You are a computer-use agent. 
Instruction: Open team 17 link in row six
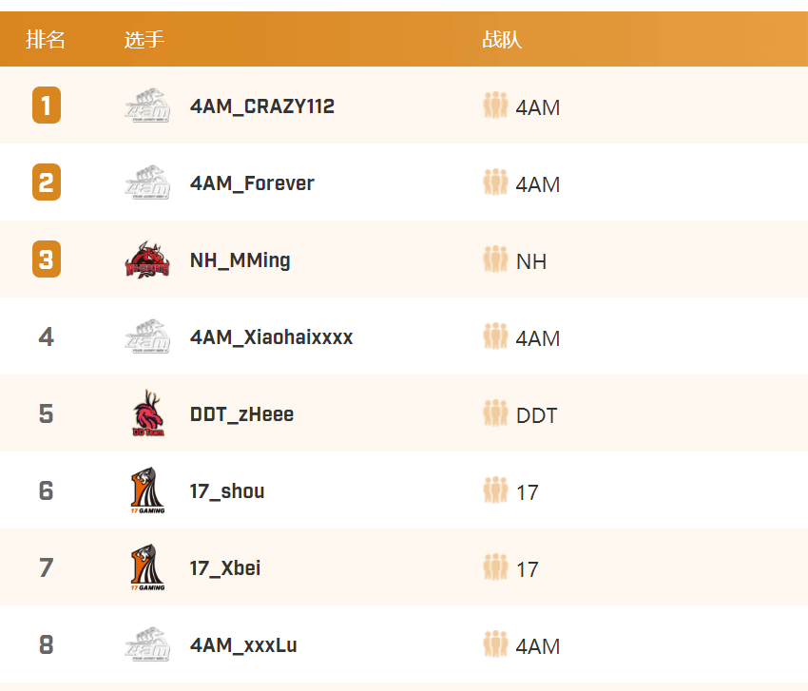528,492
